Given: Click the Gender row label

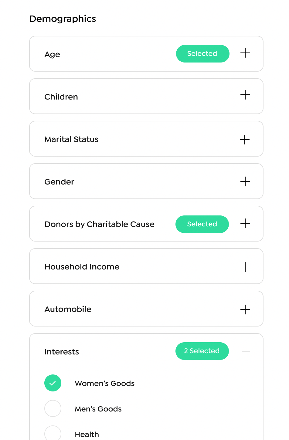Looking at the screenshot, I should click(59, 182).
